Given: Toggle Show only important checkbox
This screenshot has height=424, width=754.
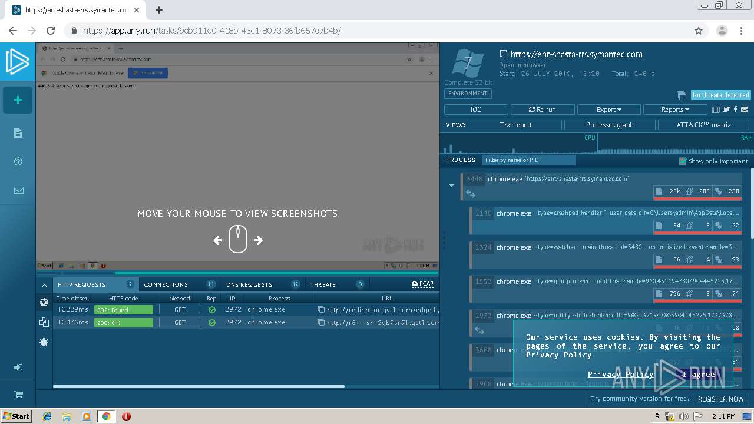Looking at the screenshot, I should click(x=682, y=161).
